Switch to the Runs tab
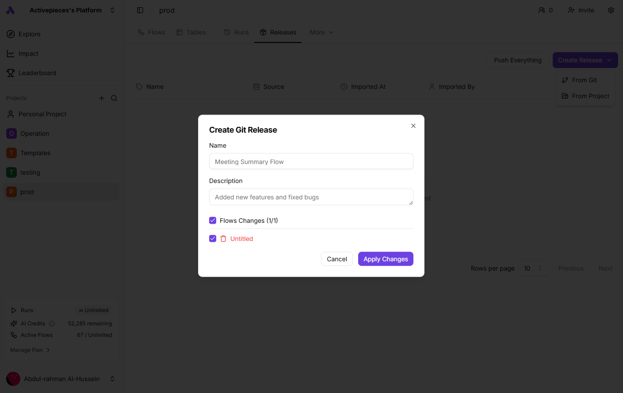The height and width of the screenshot is (393, 623). click(x=236, y=32)
